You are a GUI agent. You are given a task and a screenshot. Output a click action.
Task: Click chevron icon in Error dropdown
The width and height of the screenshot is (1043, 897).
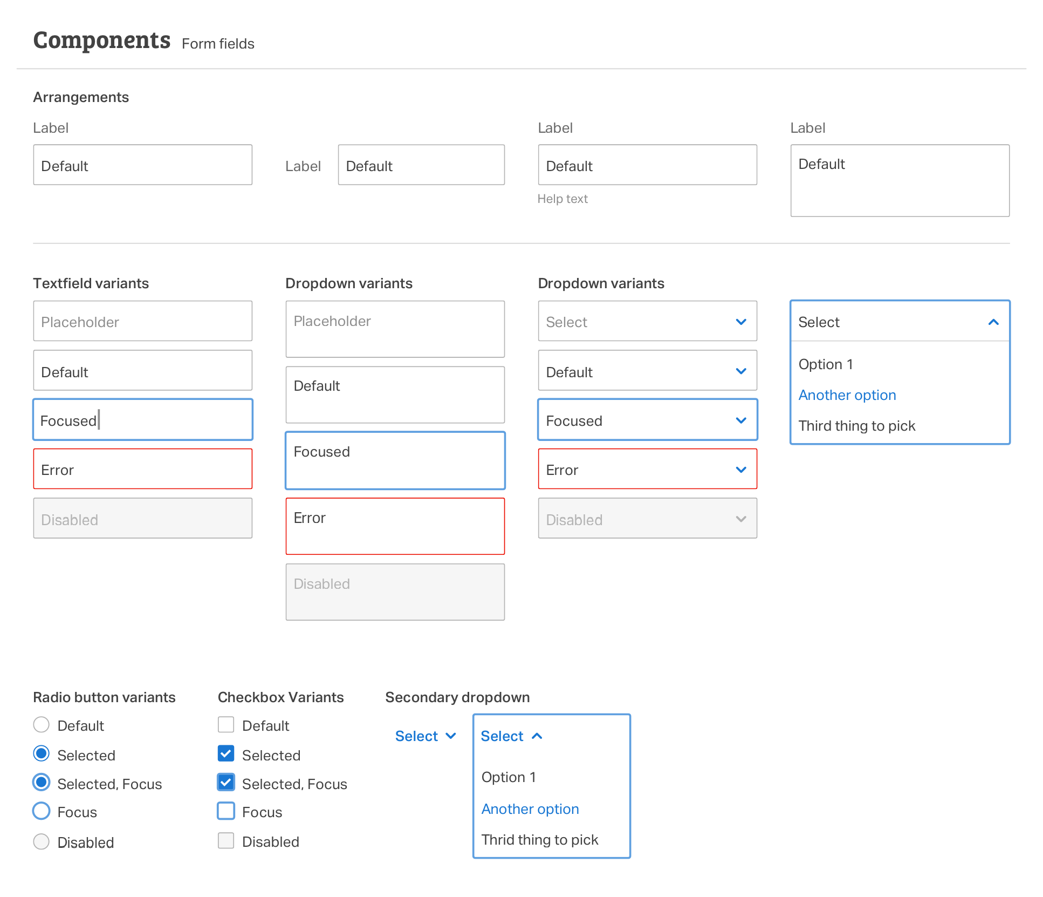(x=741, y=470)
